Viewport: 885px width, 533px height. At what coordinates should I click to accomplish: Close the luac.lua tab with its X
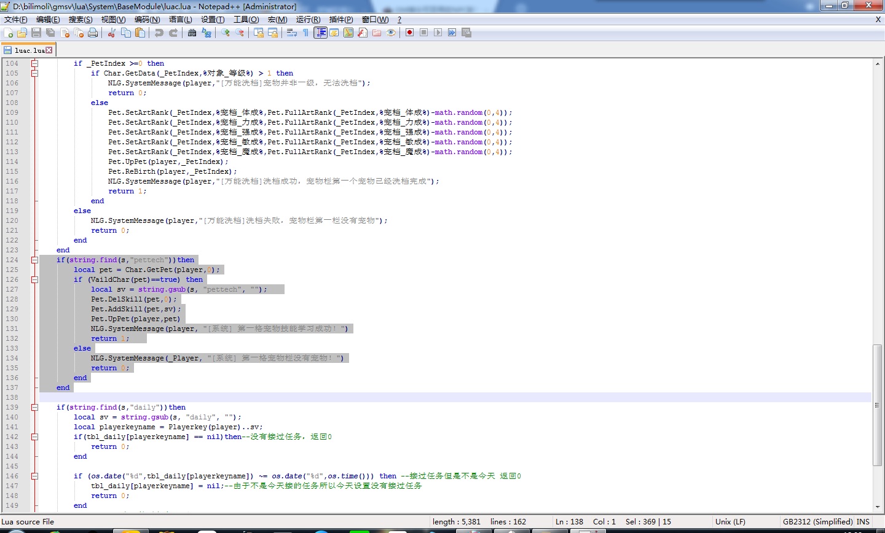(49, 50)
